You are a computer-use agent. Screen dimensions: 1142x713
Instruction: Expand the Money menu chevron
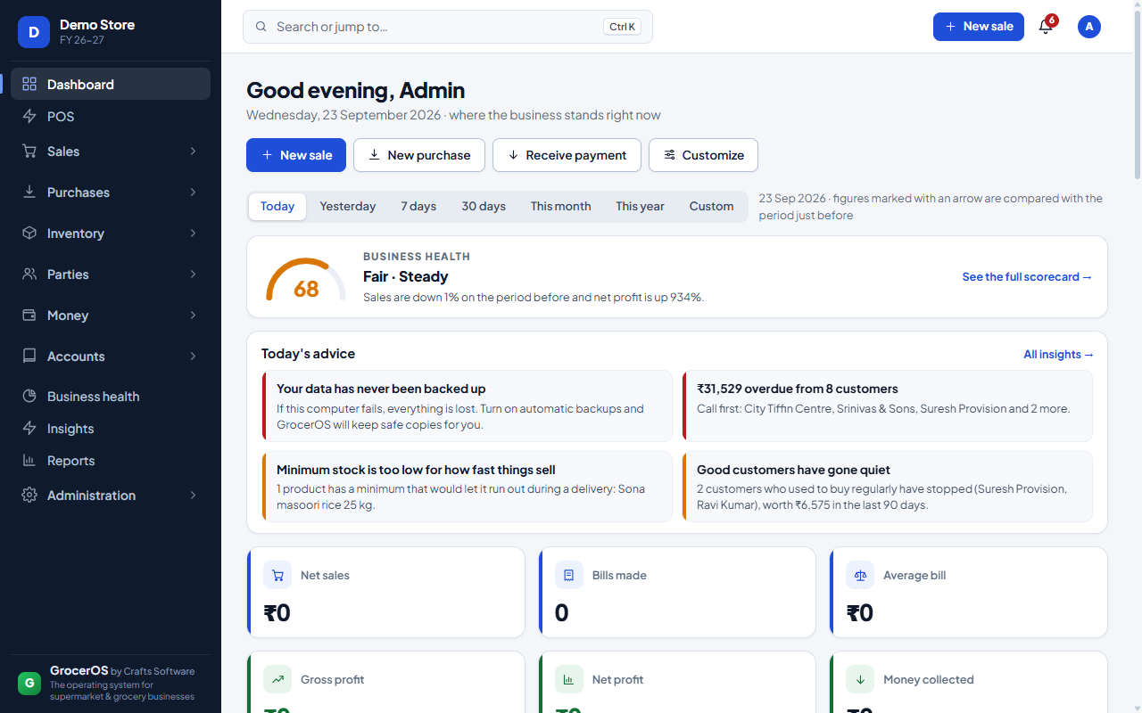point(193,315)
